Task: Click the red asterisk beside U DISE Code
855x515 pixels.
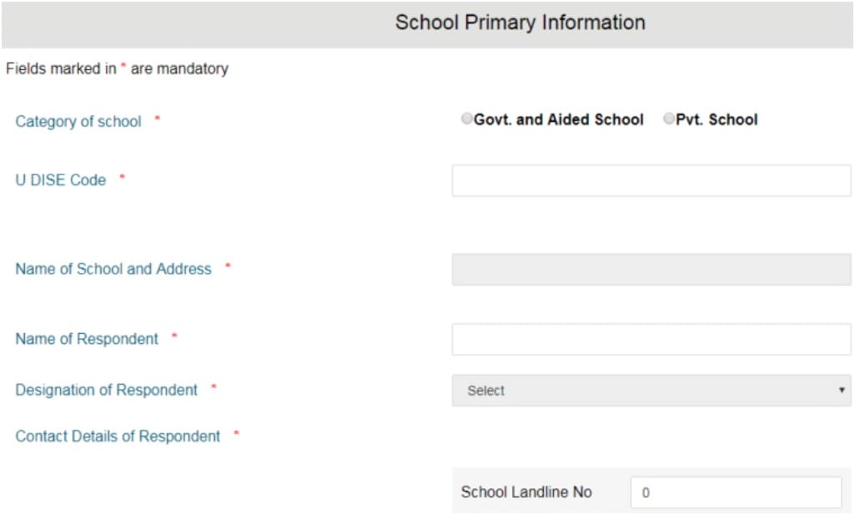Action: point(122,178)
